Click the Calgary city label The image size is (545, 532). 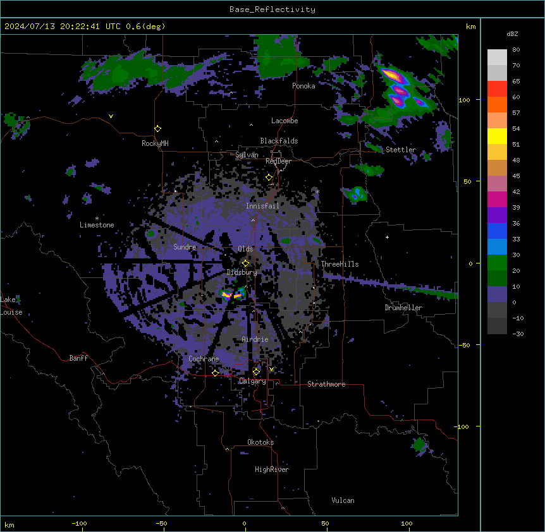252,381
